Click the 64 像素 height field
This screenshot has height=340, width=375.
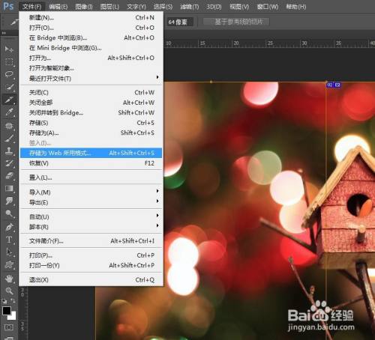click(179, 22)
